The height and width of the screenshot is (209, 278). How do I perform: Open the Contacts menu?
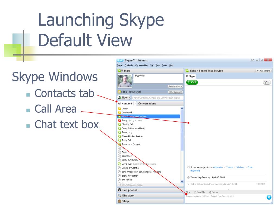[129, 65]
